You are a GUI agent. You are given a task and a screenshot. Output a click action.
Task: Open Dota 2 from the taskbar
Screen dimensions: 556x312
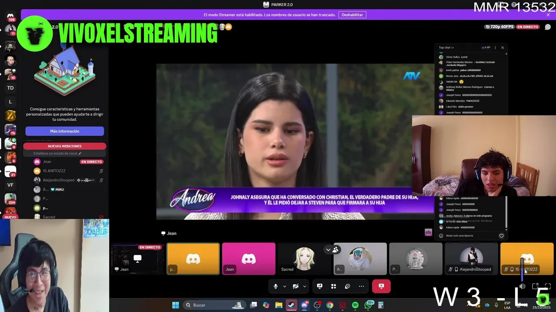342,305
